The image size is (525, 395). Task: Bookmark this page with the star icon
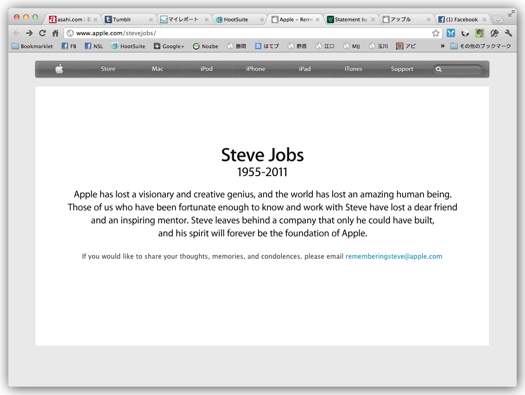pos(436,33)
